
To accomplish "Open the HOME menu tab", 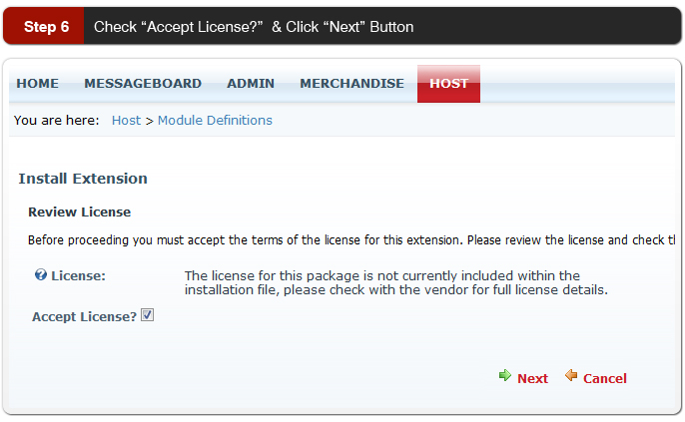I will pyautogui.click(x=38, y=84).
